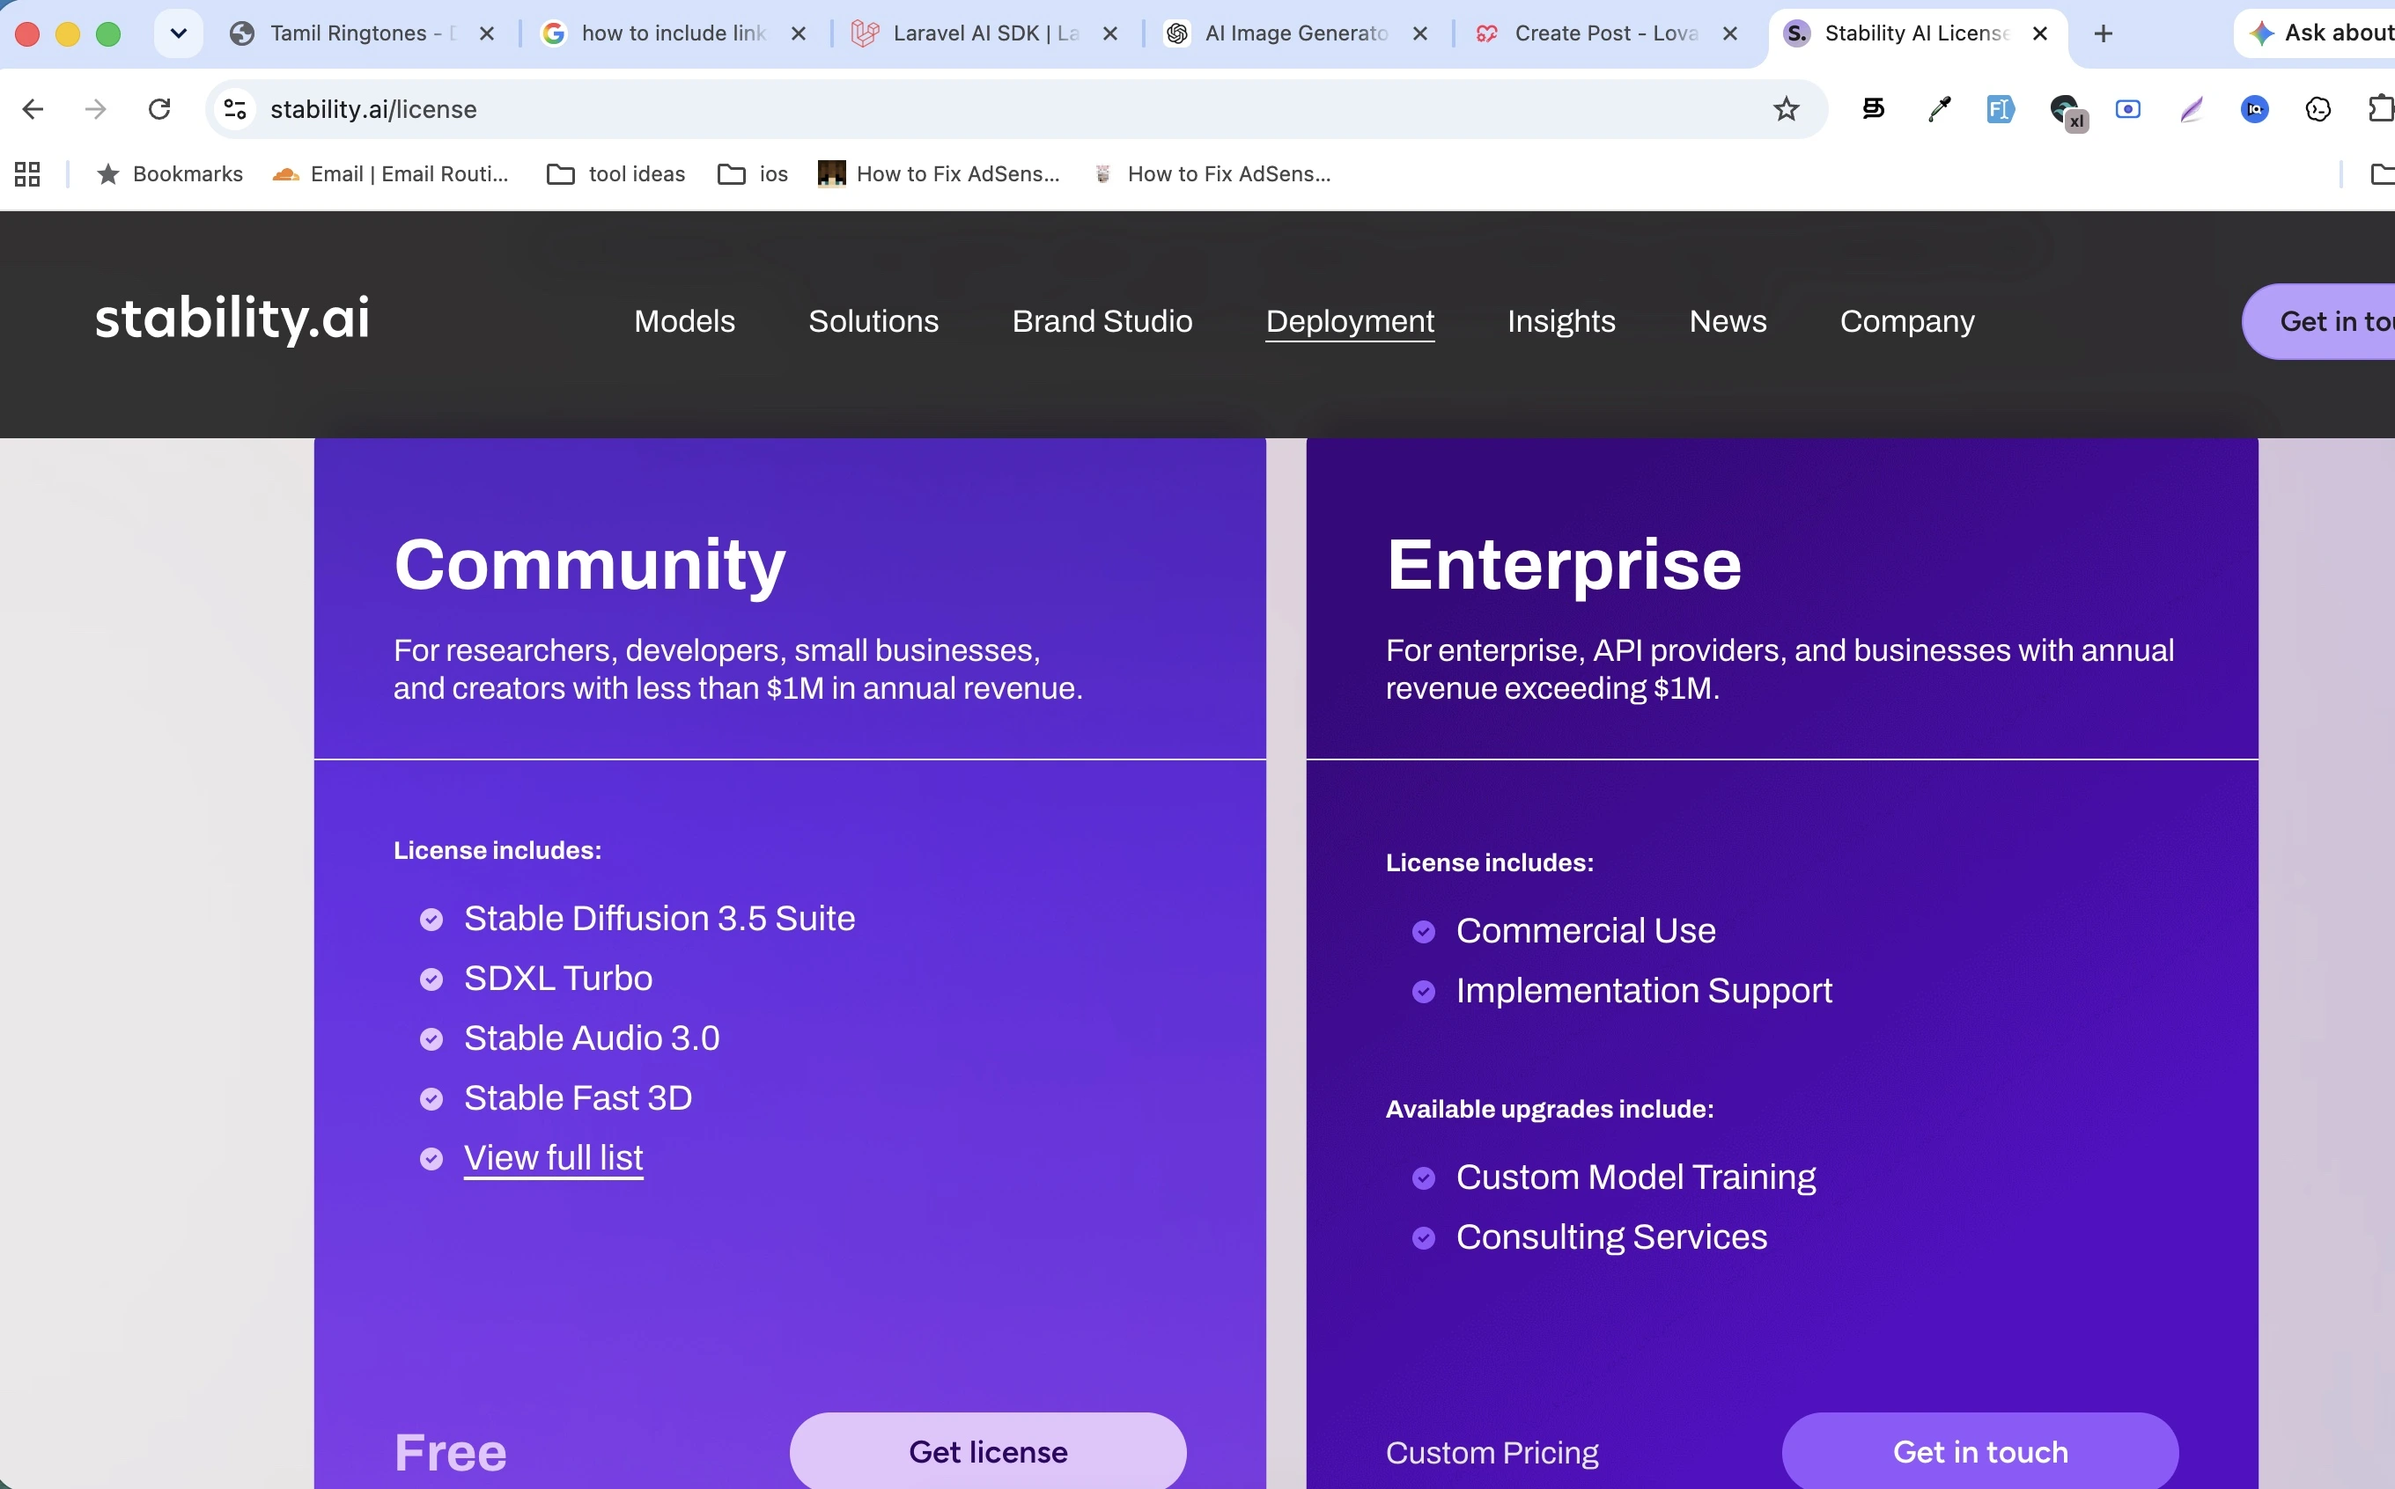The image size is (2395, 1489).
Task: Open Brand Studio nav item
Action: 1102,321
